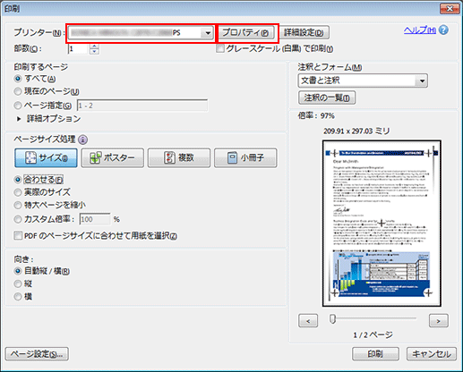Click the page range 1 - 2 field
Image resolution: width=463 pixels, height=372 pixels.
pos(142,106)
